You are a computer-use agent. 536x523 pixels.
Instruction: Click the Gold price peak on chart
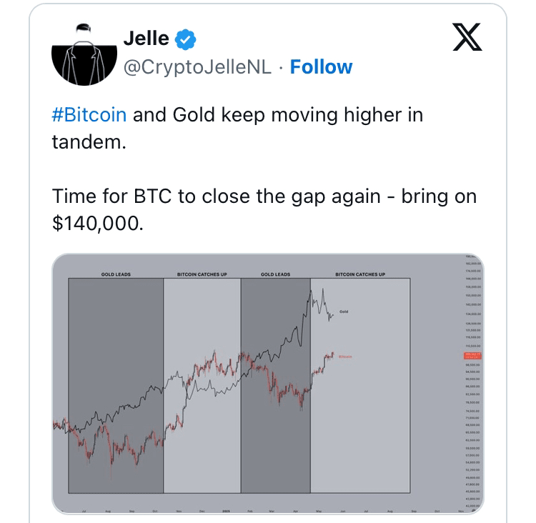311,289
